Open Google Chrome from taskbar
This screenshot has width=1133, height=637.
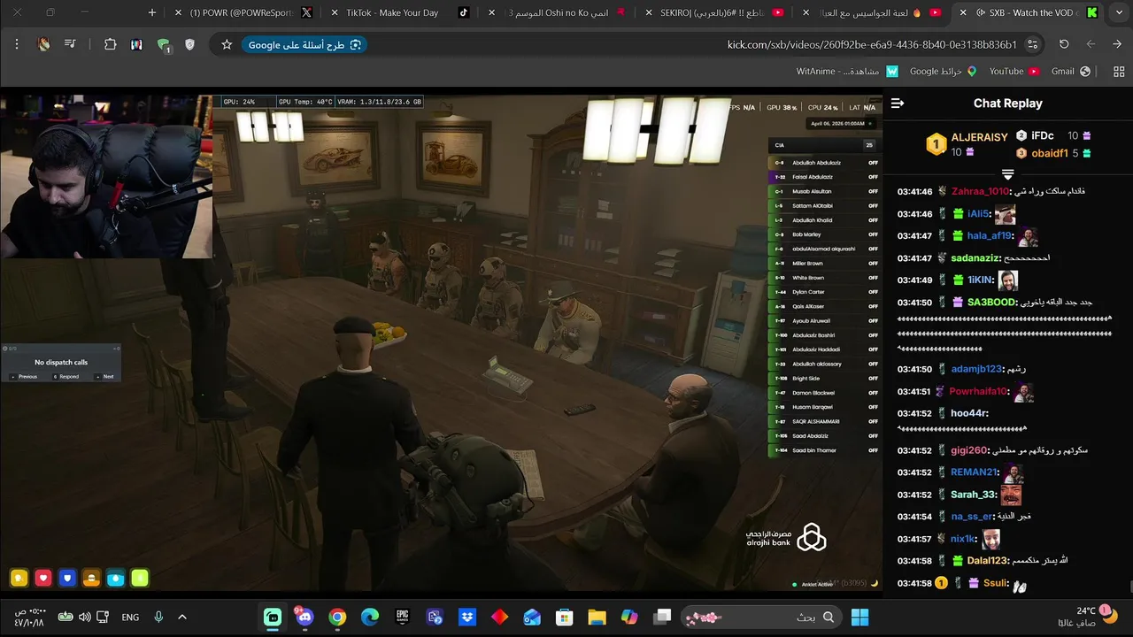[x=337, y=617]
